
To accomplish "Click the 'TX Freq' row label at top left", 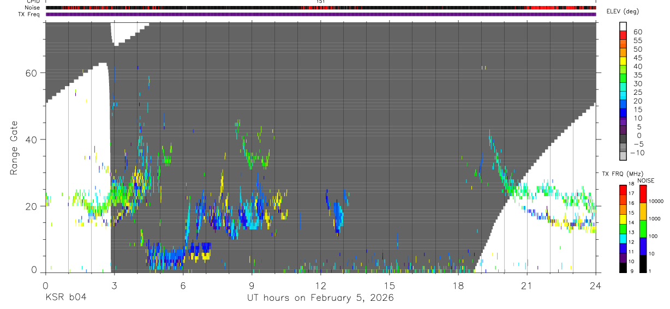I will tap(29, 14).
